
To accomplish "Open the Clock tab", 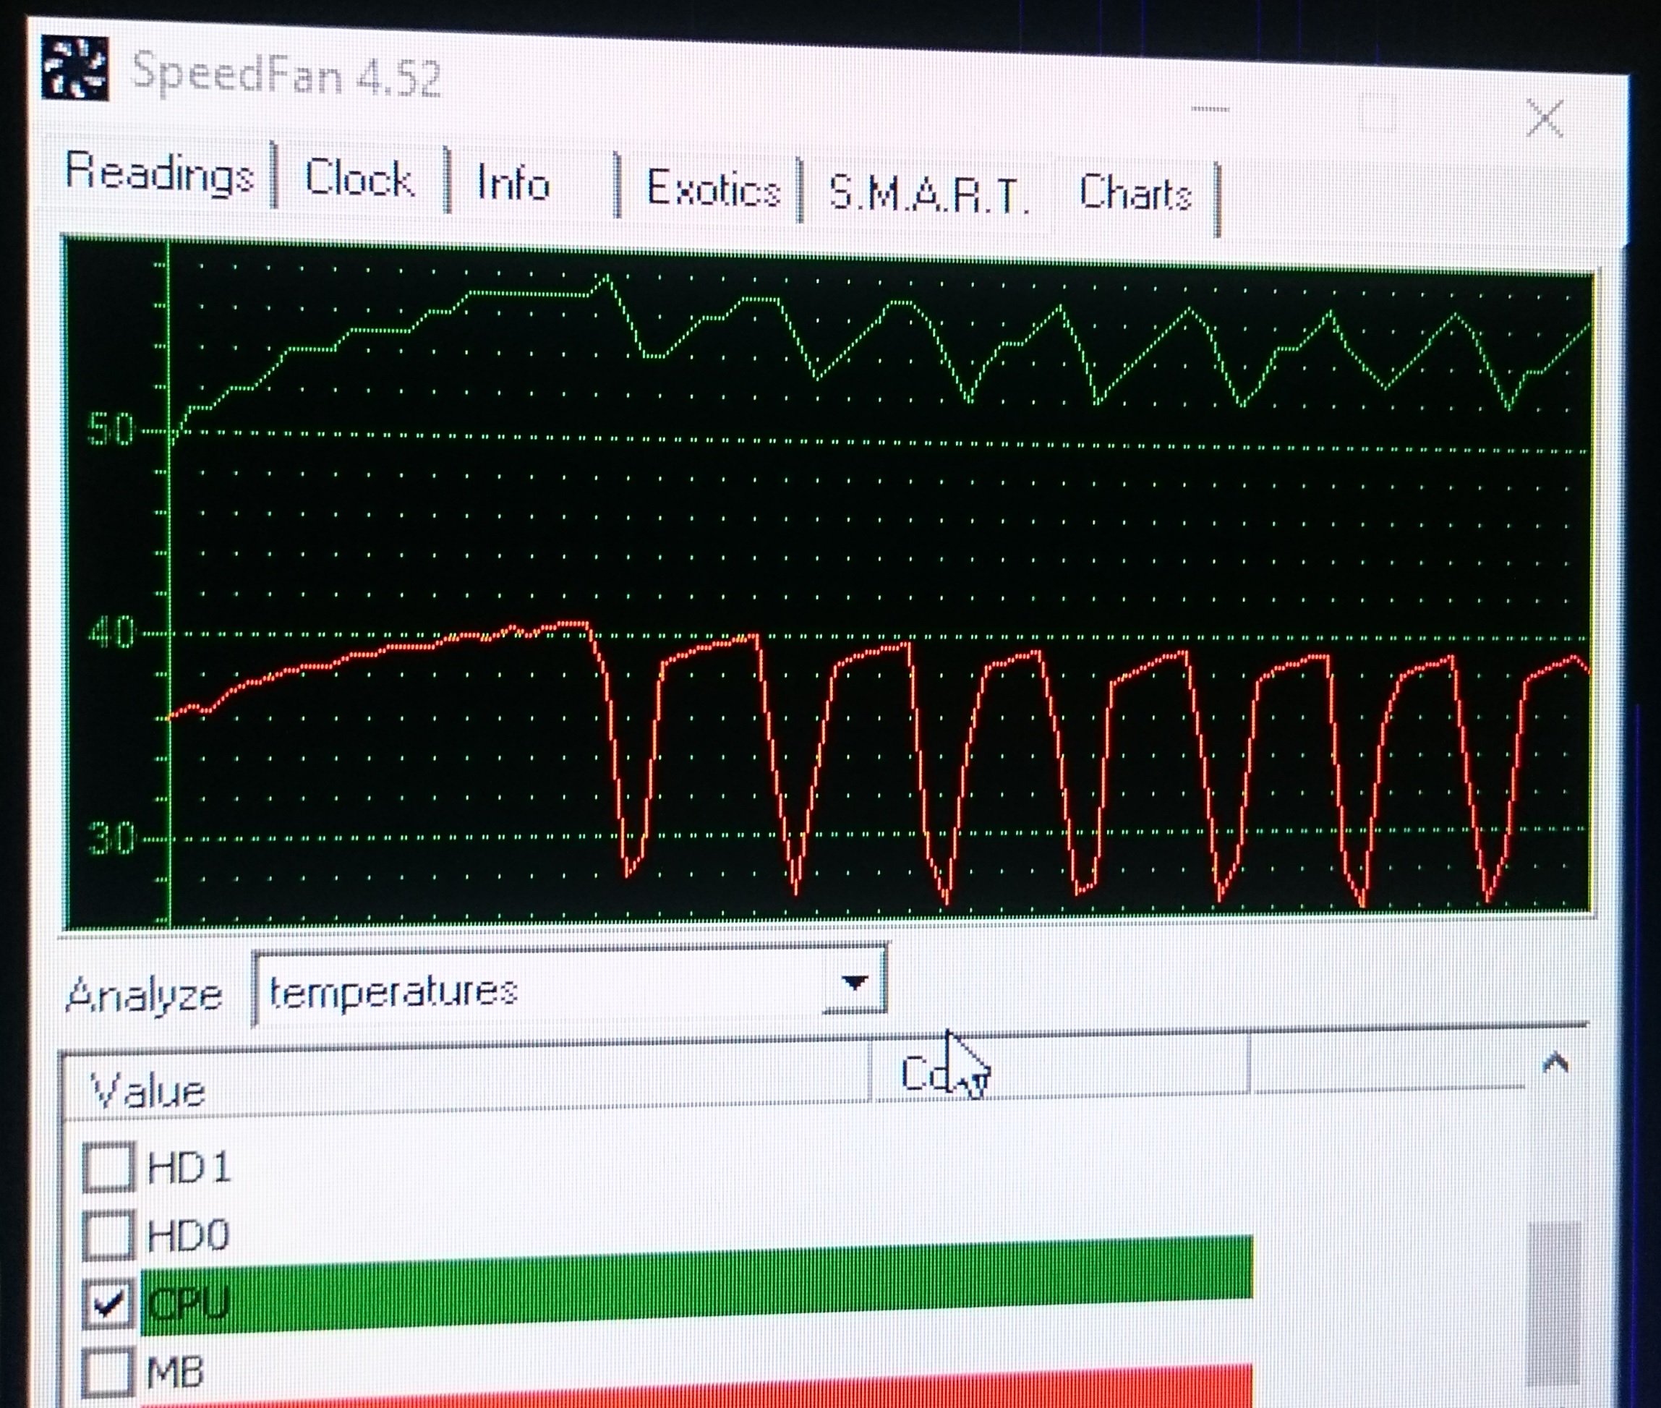I will (x=359, y=178).
